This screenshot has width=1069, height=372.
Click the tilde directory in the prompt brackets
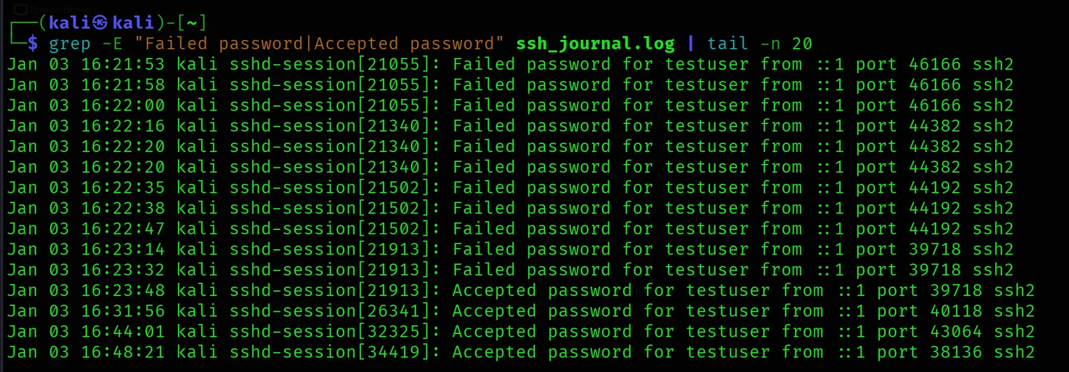pyautogui.click(x=192, y=23)
